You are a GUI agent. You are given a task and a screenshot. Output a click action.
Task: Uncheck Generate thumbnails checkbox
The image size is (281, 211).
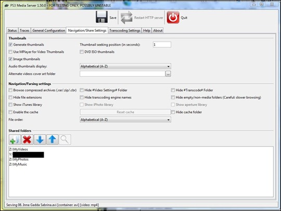click(x=10, y=45)
